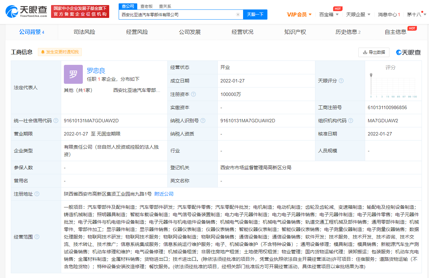
Task: Open the 茅十八 user account menu
Action: click(x=416, y=15)
